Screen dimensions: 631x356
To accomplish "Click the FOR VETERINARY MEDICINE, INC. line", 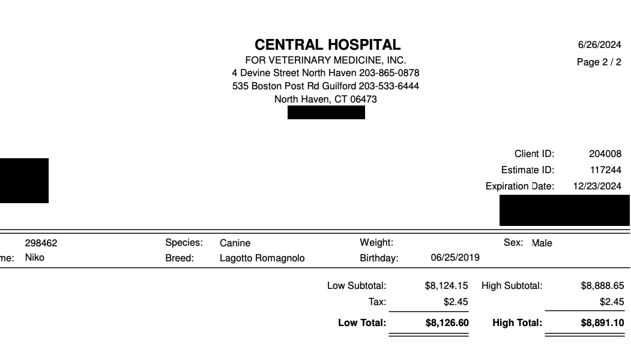I will pos(325,61).
